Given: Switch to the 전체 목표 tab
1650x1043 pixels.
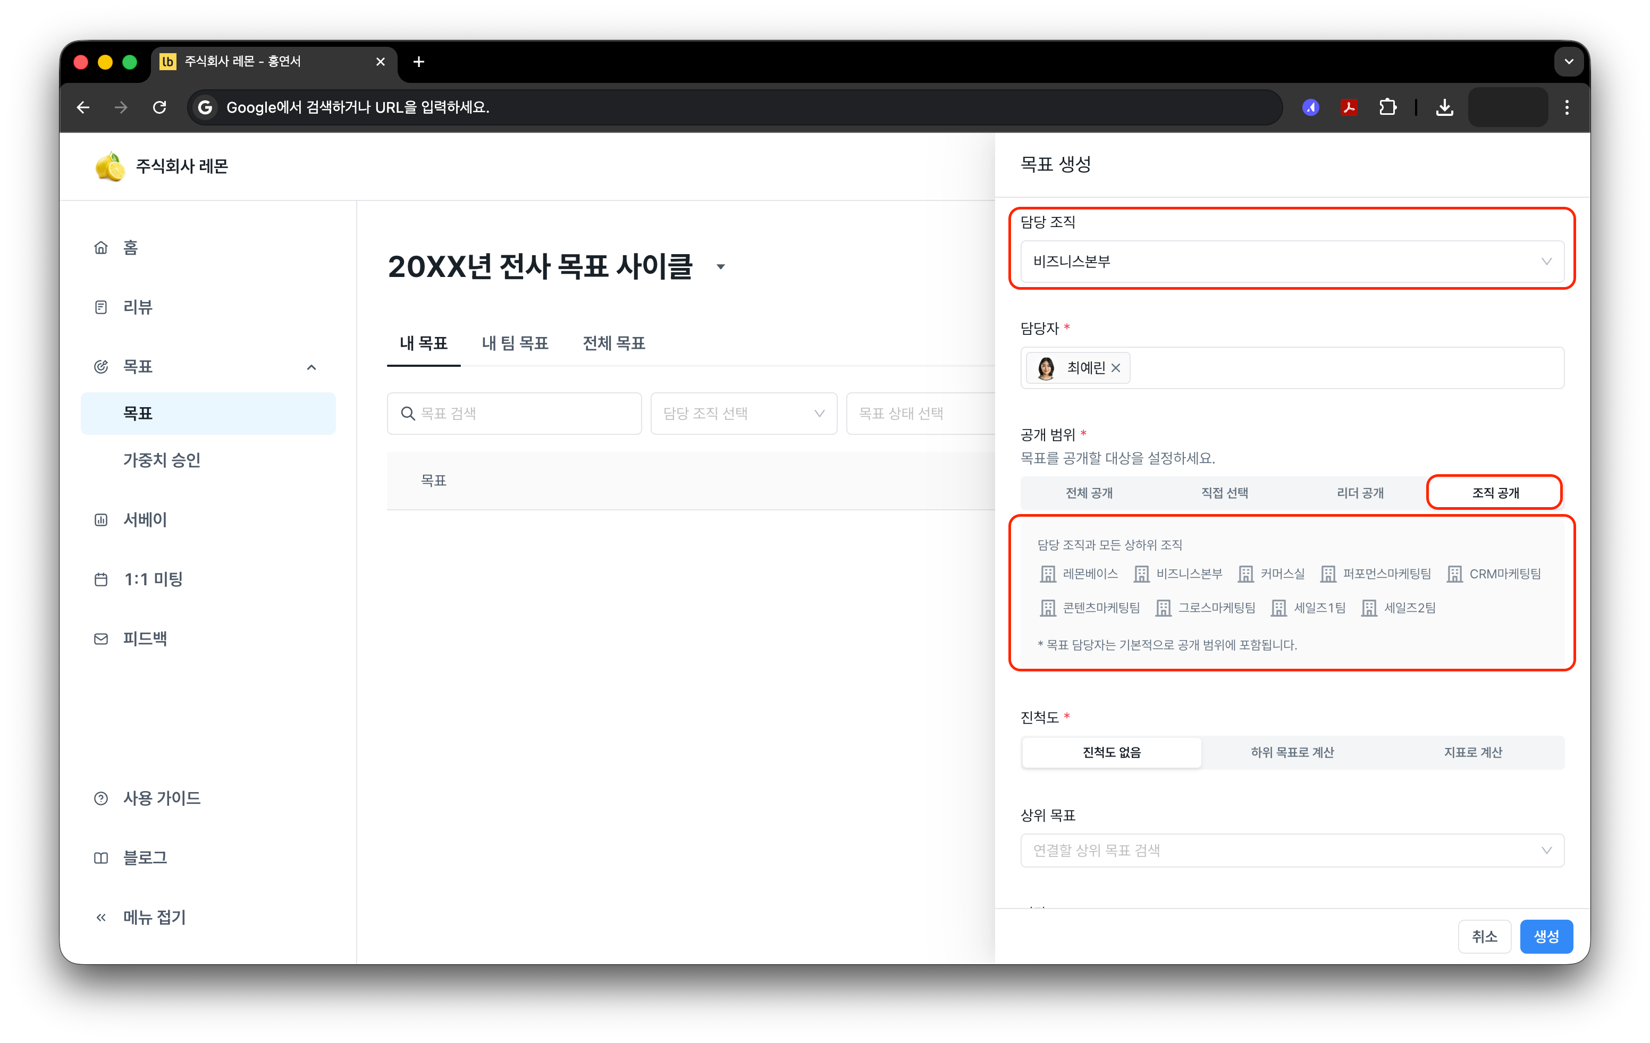Looking at the screenshot, I should (613, 343).
